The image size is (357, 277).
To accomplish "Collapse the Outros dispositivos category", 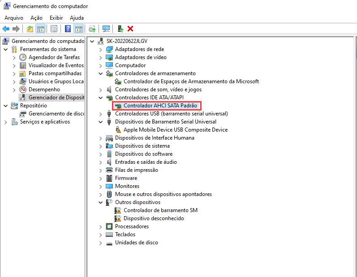I will tap(101, 202).
